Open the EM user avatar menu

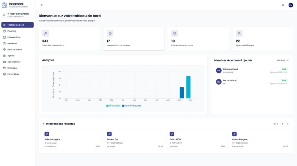pos(291,5)
